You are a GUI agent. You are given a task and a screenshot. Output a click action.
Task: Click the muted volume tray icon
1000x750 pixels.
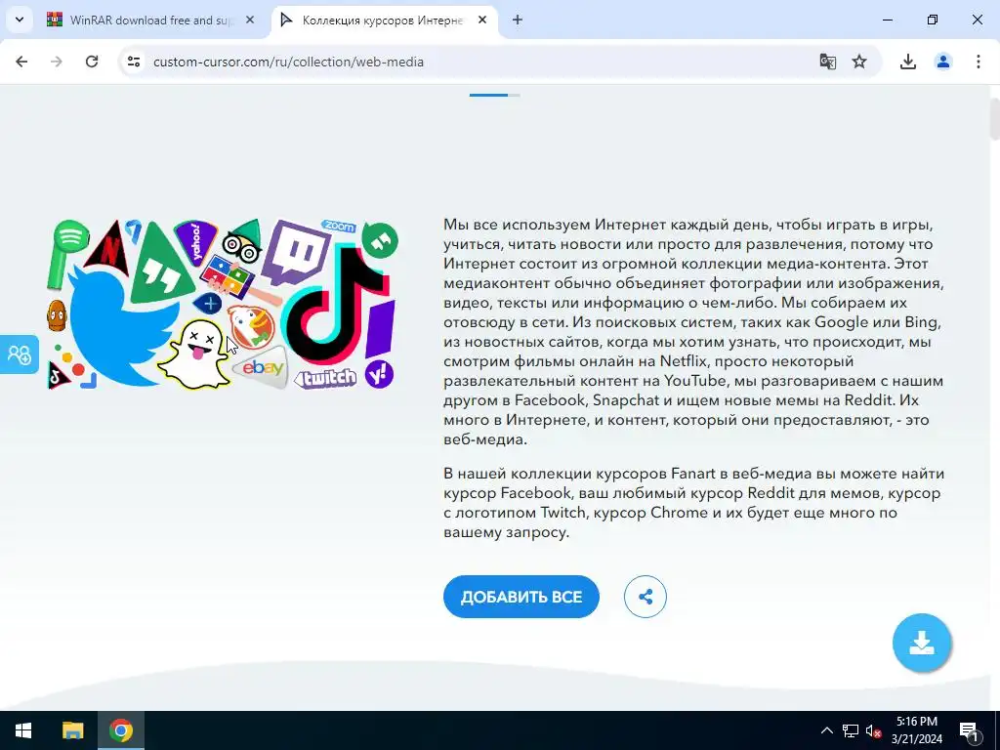[873, 730]
